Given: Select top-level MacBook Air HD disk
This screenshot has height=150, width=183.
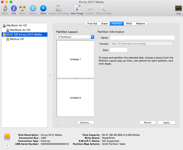Looking at the screenshot, I should (24, 25).
